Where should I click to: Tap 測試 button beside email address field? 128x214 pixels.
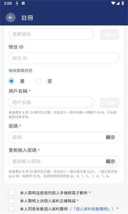click(x=110, y=35)
